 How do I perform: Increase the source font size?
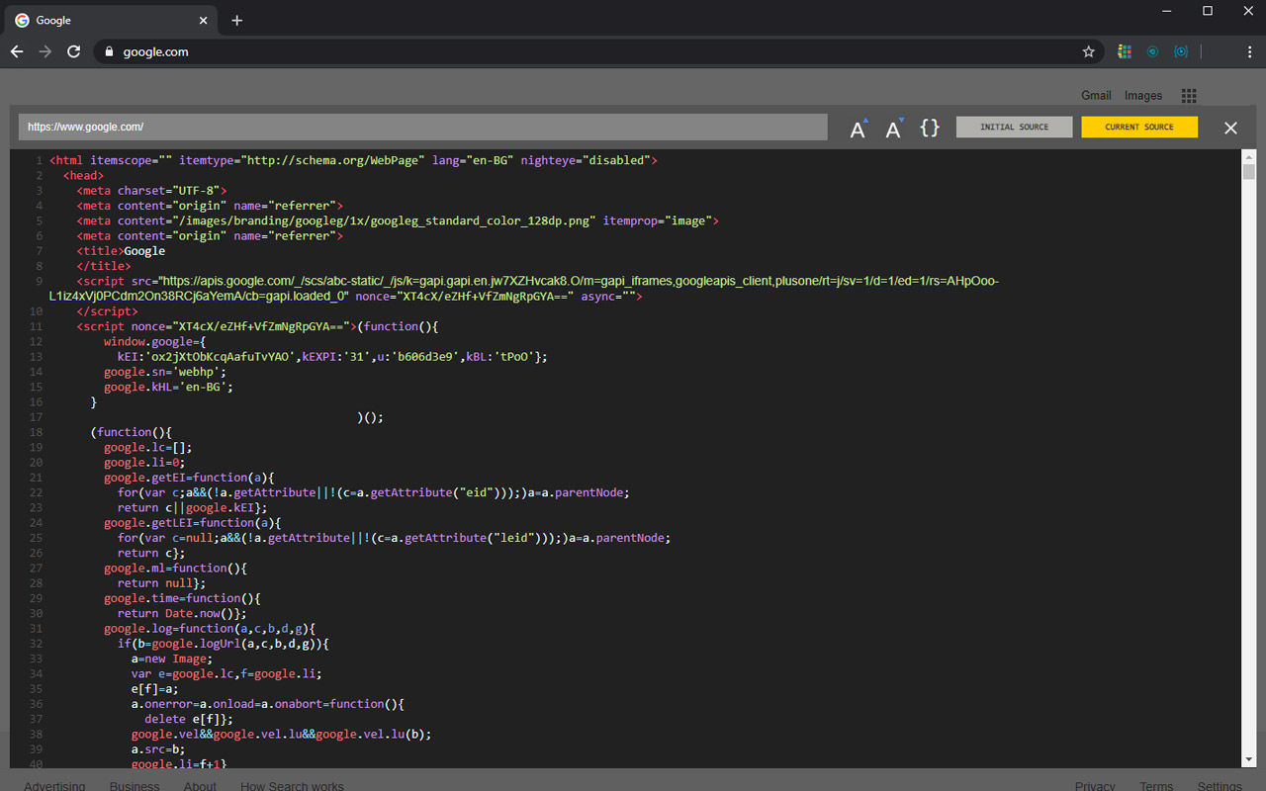click(858, 128)
